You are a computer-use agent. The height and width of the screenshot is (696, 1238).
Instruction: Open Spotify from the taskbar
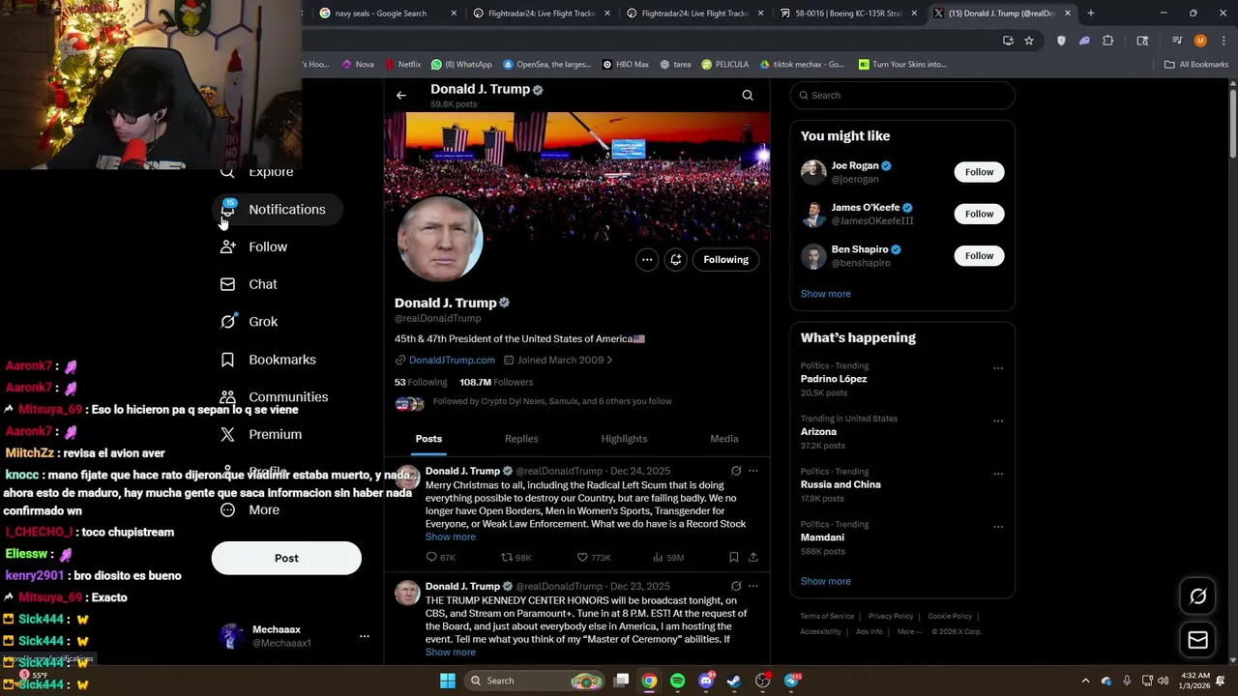point(677,681)
